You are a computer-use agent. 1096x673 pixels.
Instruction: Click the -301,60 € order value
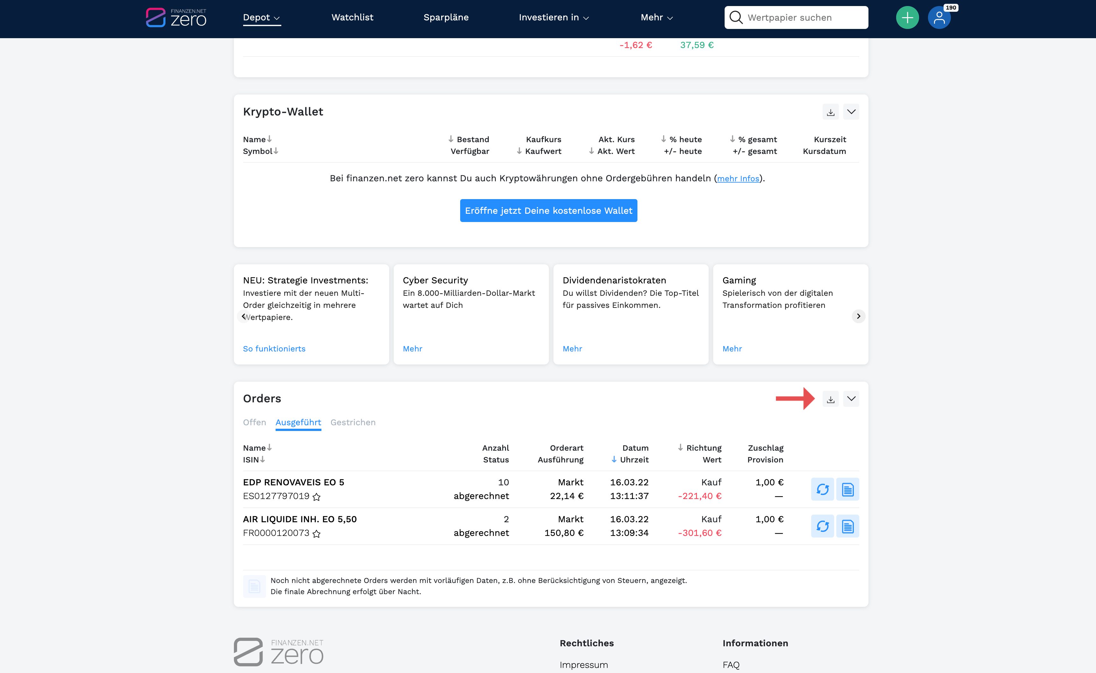click(x=699, y=533)
